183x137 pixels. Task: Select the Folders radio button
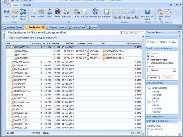click(158, 42)
